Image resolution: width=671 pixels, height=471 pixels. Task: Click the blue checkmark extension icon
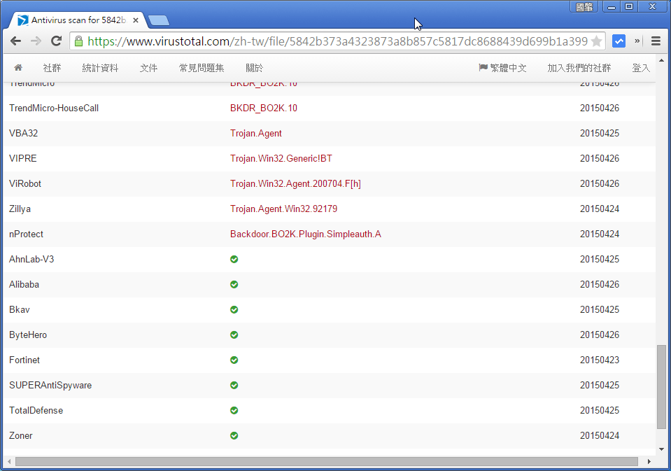click(619, 41)
